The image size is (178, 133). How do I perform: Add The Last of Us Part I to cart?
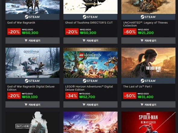[x=148, y=104]
